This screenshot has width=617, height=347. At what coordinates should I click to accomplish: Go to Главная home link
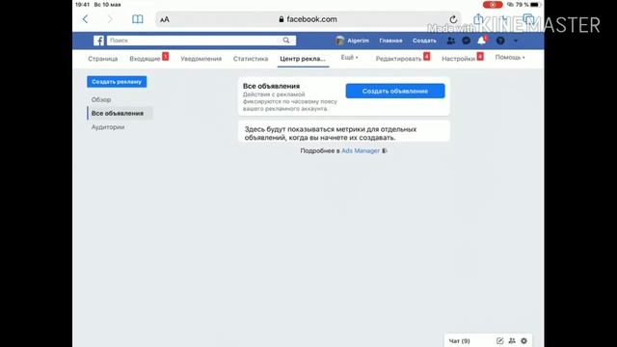(x=390, y=40)
